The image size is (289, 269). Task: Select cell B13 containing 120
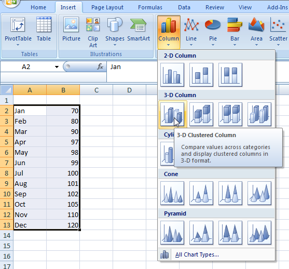click(63, 225)
